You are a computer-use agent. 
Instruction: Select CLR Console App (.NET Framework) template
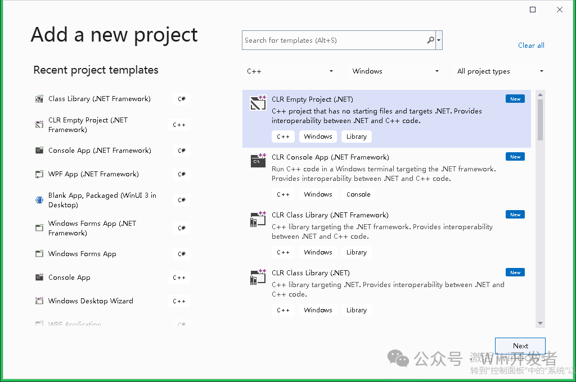[x=386, y=176]
